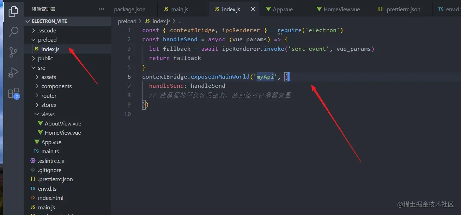Expand the components folder

[67, 86]
